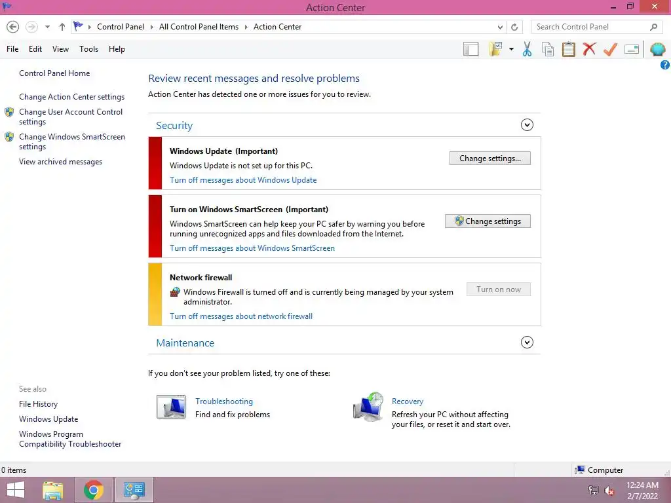Click the Recovery computer clock icon
Viewport: 671px width, 503px height.
[368, 407]
